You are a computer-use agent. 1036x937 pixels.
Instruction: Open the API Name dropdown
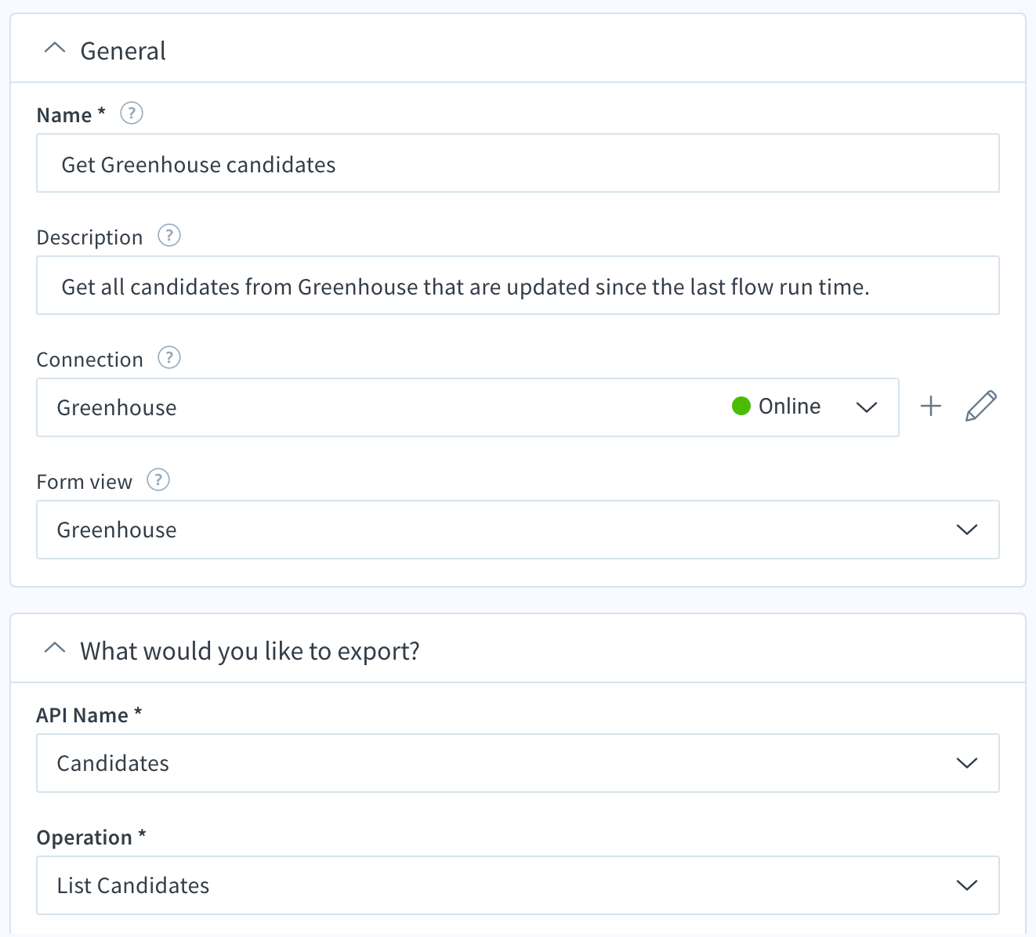518,763
